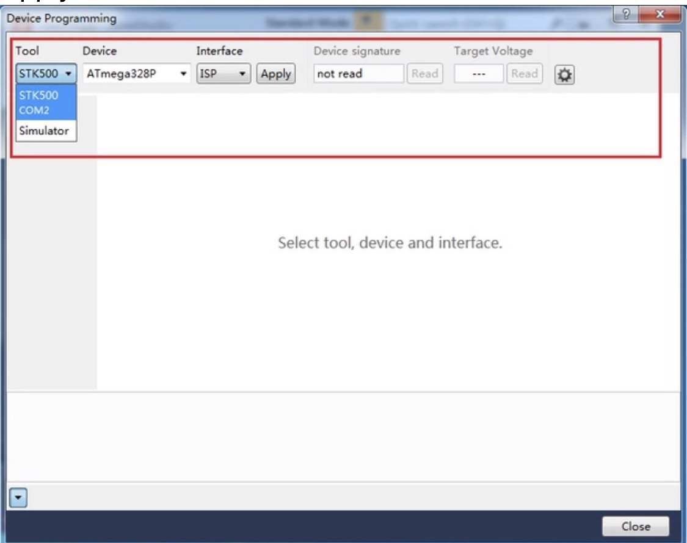Open help using the title bar question mark
Viewport: 687px width, 543px height.
coord(626,15)
